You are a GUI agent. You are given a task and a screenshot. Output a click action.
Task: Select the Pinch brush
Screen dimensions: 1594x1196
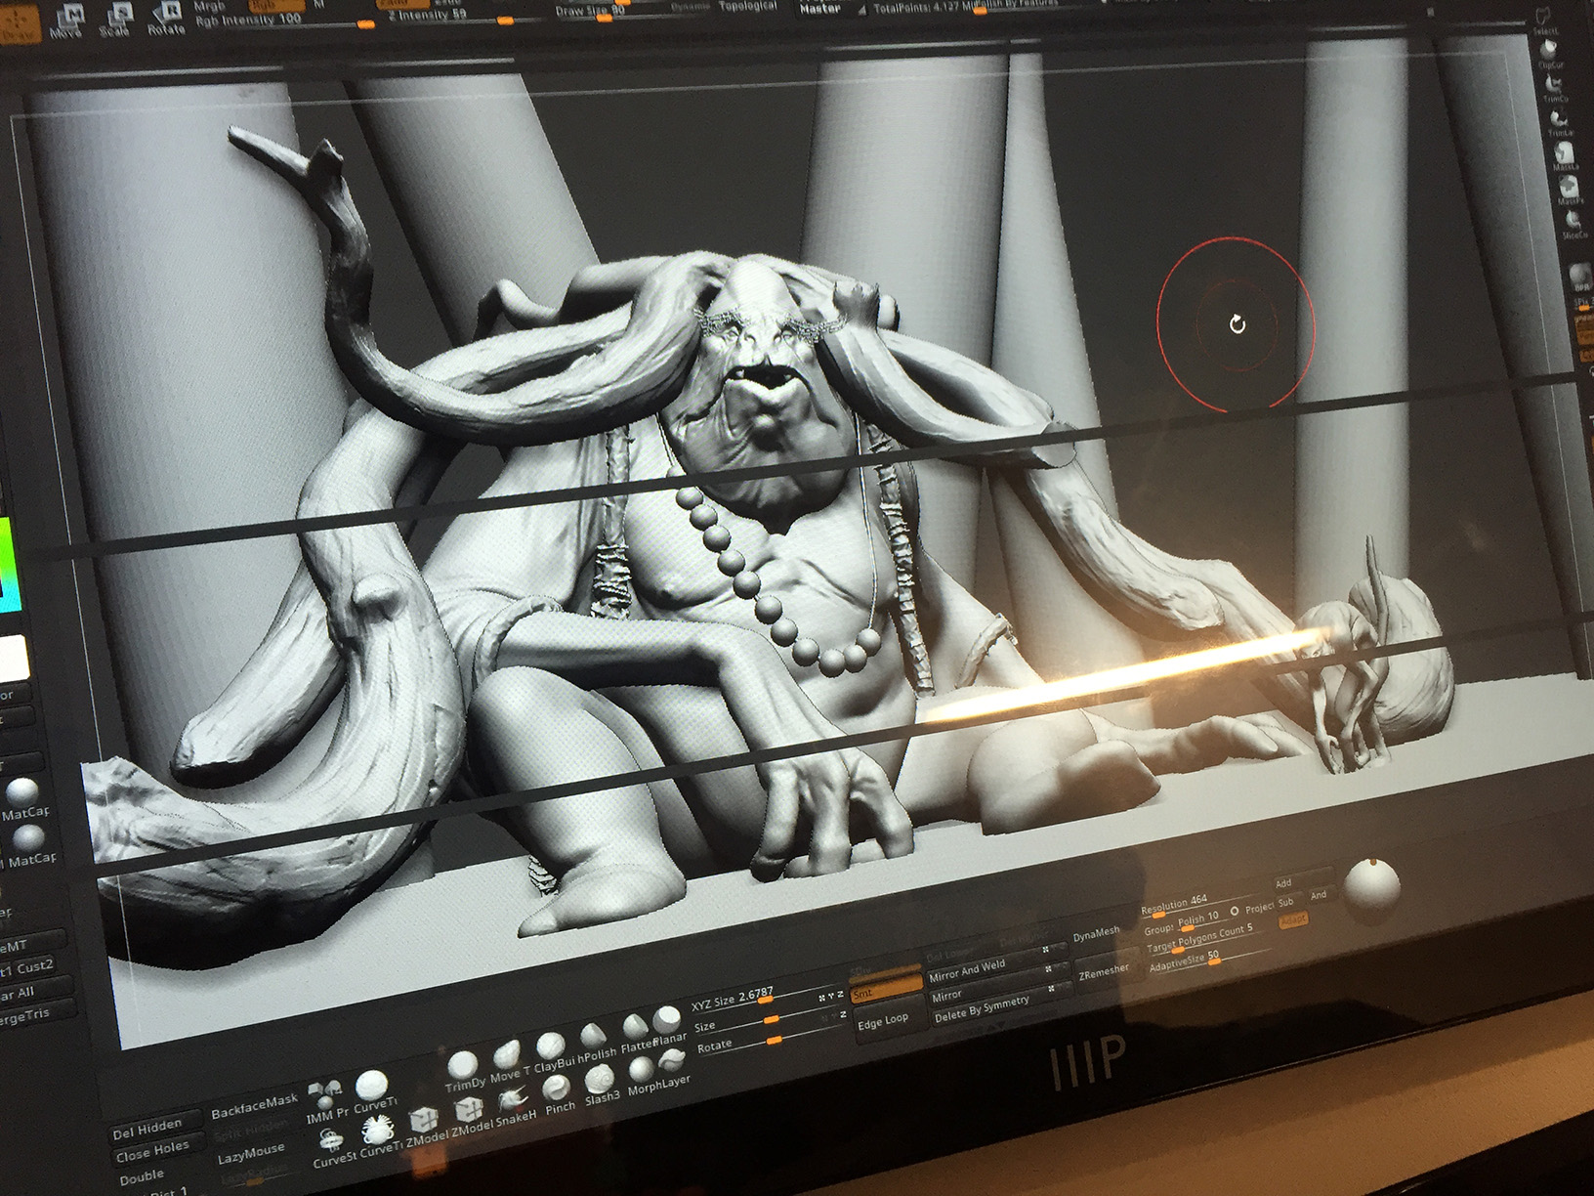click(x=560, y=1096)
